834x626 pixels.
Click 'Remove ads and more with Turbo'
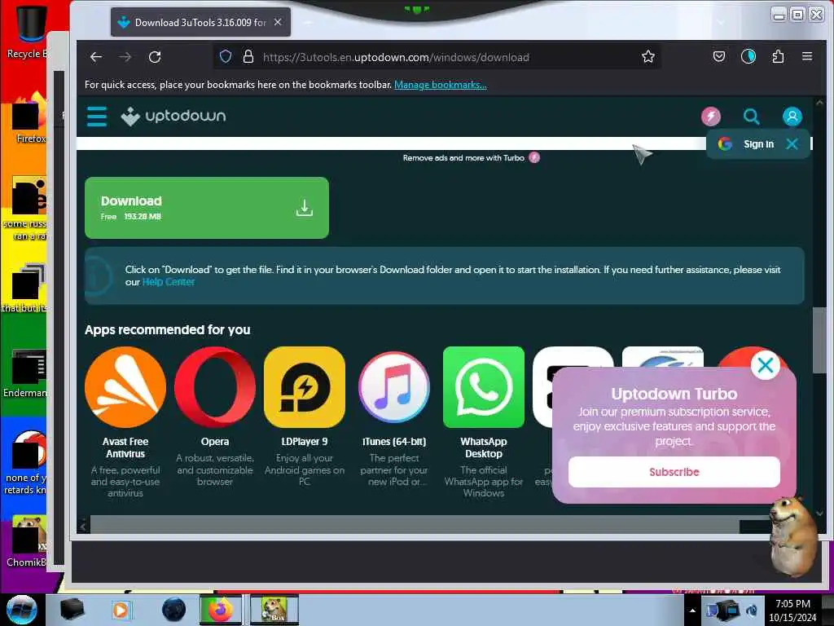click(x=471, y=157)
